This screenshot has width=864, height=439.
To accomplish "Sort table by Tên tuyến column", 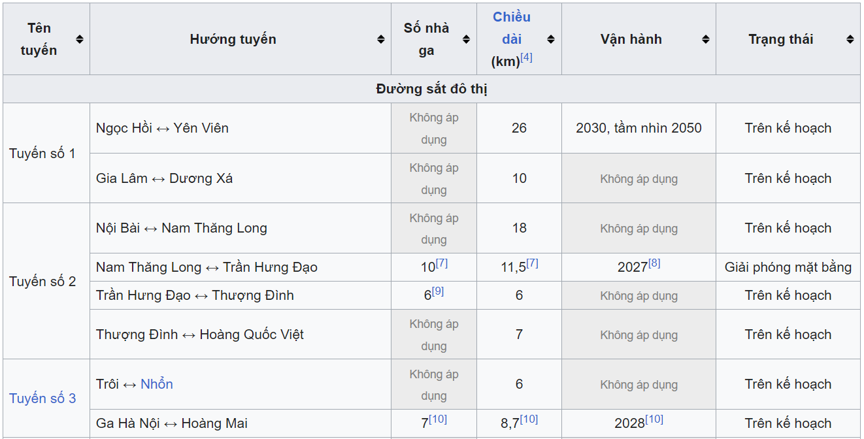I will click(80, 39).
